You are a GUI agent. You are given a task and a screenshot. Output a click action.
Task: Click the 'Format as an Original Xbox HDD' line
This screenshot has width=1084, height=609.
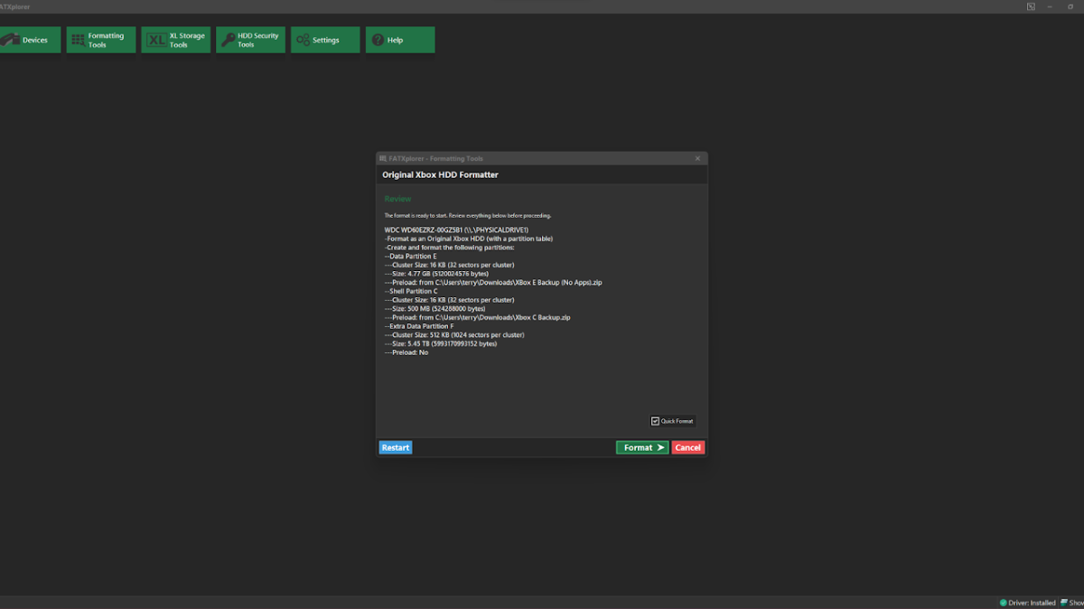pos(468,239)
